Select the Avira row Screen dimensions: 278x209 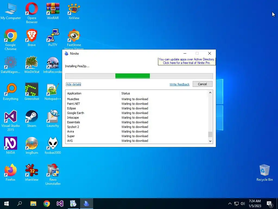point(137,131)
